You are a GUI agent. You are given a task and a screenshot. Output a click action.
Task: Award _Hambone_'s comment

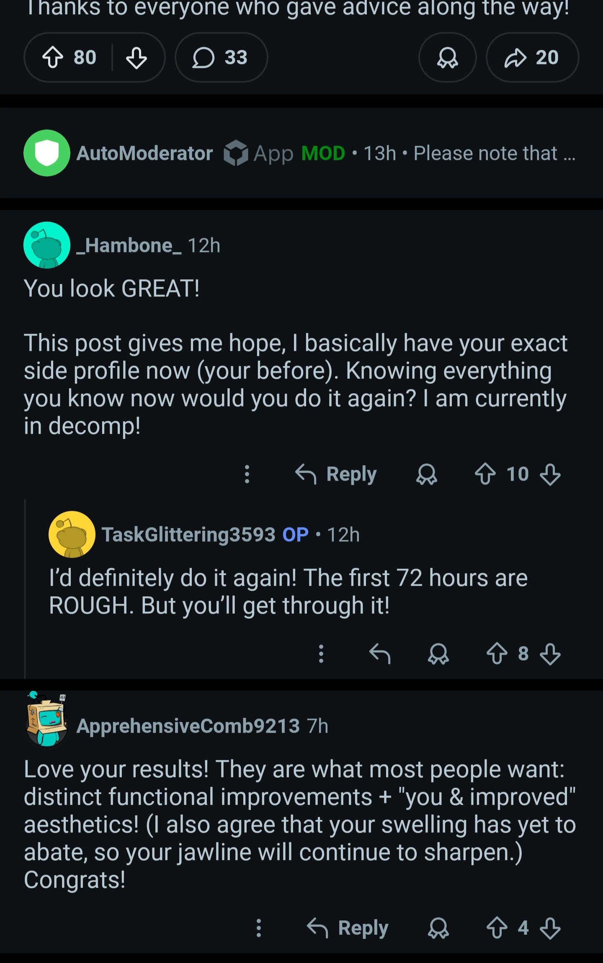point(426,474)
